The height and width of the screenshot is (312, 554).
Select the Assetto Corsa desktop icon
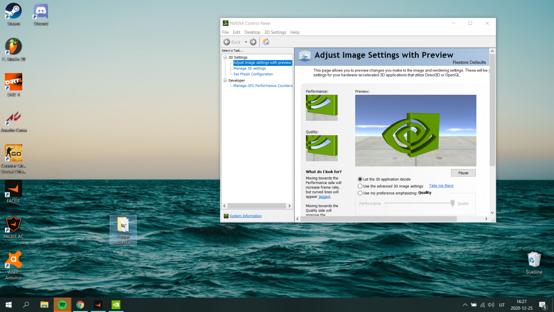tap(13, 118)
